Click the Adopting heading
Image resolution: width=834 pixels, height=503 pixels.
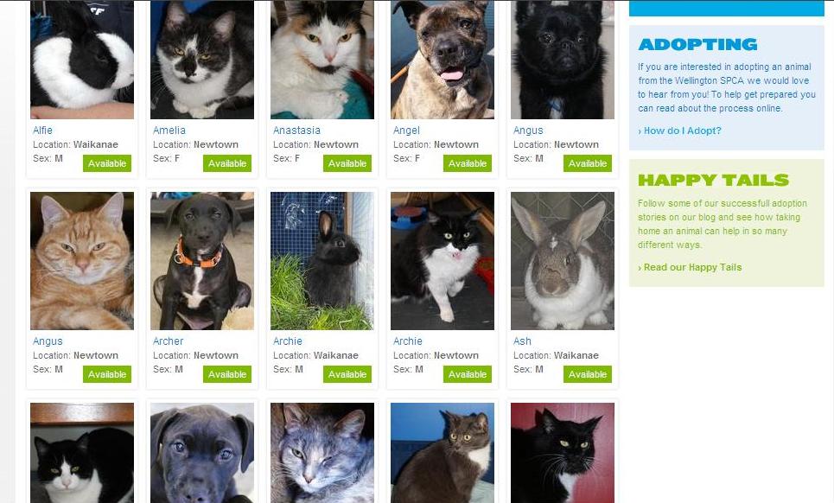point(697,44)
